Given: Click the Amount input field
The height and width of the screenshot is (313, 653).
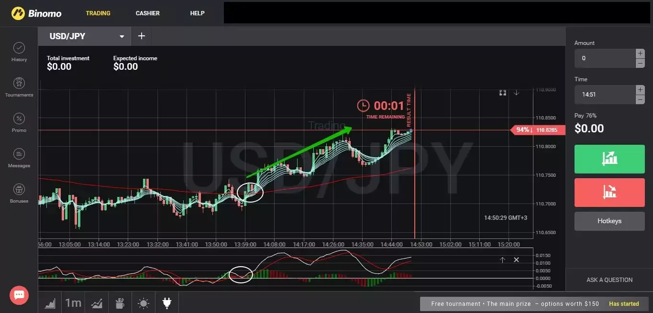Looking at the screenshot, I should (x=605, y=58).
